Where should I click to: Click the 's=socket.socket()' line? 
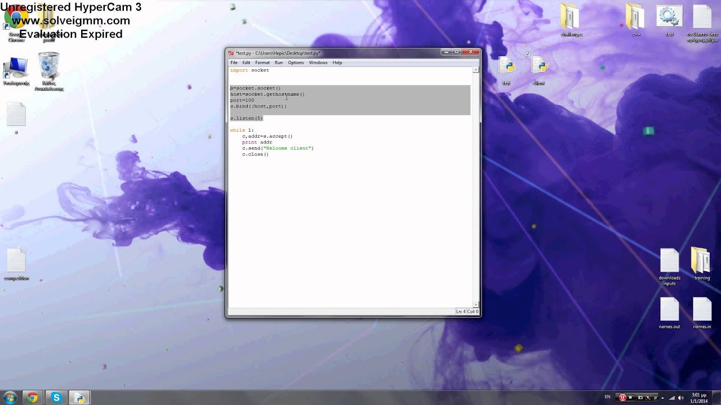(255, 88)
